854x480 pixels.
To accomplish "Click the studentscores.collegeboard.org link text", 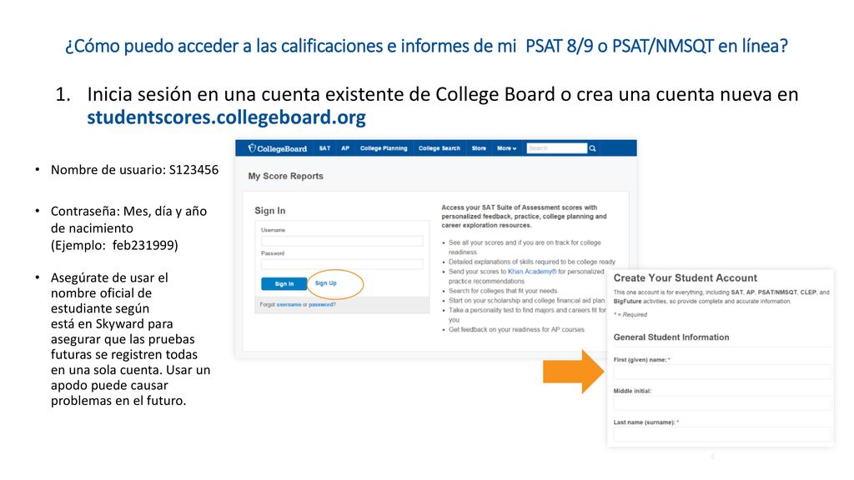I will 227,117.
